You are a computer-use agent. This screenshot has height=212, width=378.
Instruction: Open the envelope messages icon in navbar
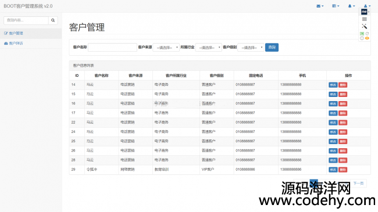[x=318, y=6]
